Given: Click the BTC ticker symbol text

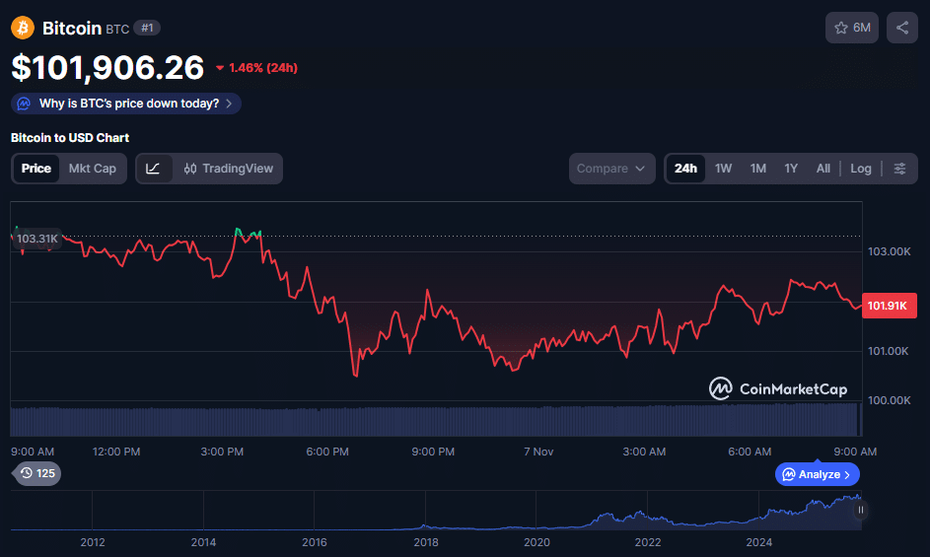Looking at the screenshot, I should [117, 29].
